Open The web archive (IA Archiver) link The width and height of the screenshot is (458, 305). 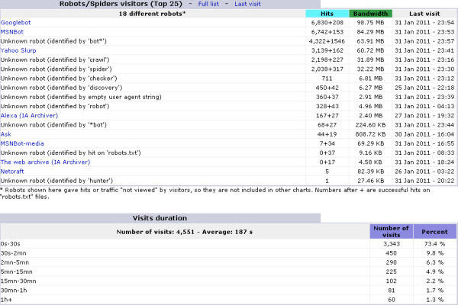point(45,162)
